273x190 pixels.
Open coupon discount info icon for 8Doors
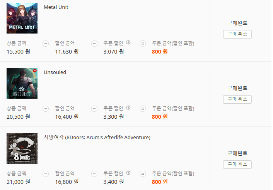click(x=128, y=173)
